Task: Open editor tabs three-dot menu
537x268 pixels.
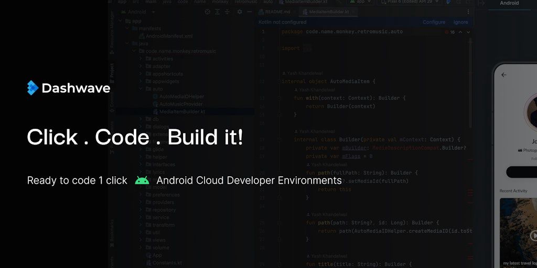Action: (x=468, y=12)
